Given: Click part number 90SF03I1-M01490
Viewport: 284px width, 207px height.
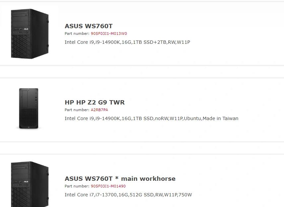Looking at the screenshot, I should [x=108, y=186].
